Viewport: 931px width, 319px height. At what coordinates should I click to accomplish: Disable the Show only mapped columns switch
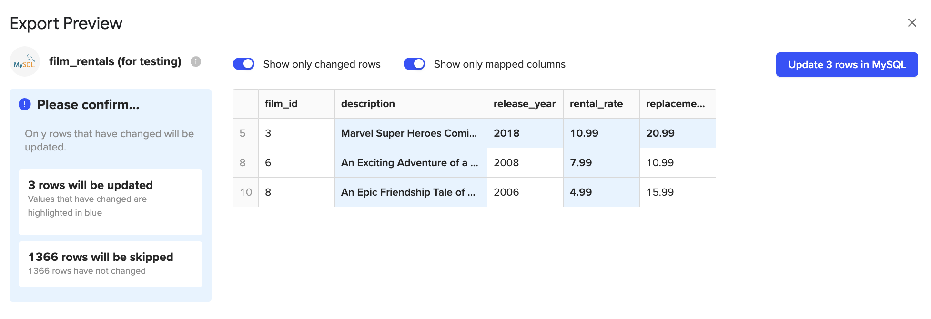click(x=414, y=64)
